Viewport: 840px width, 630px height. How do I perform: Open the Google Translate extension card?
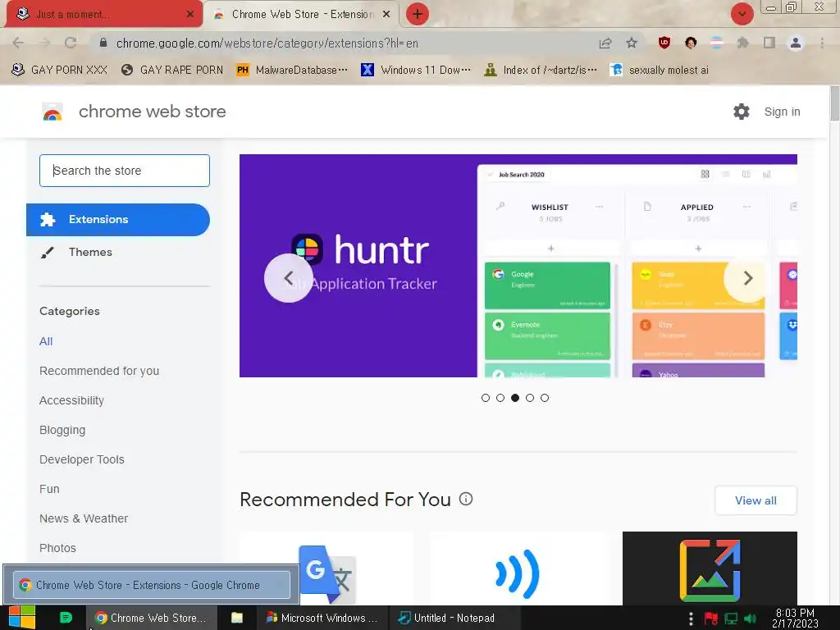326,568
